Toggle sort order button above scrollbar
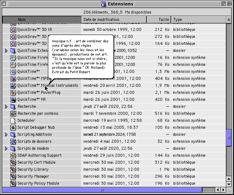Viewport: 234px width, 195px height. [229, 19]
